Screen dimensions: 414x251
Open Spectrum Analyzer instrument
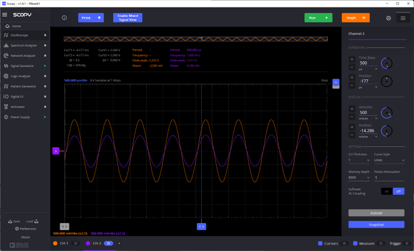click(23, 45)
